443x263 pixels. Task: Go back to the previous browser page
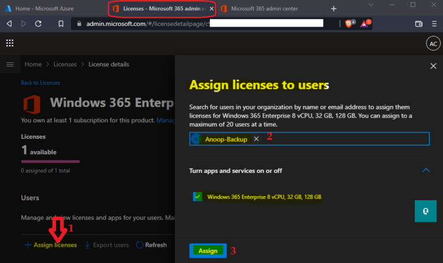9,24
